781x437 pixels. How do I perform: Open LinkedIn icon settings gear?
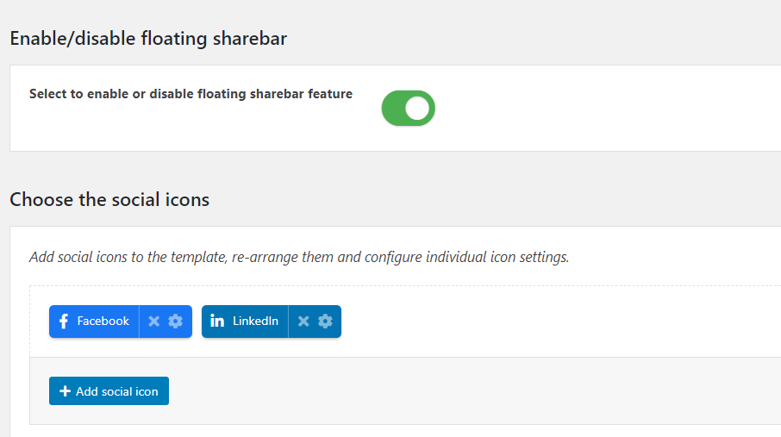pyautogui.click(x=325, y=322)
